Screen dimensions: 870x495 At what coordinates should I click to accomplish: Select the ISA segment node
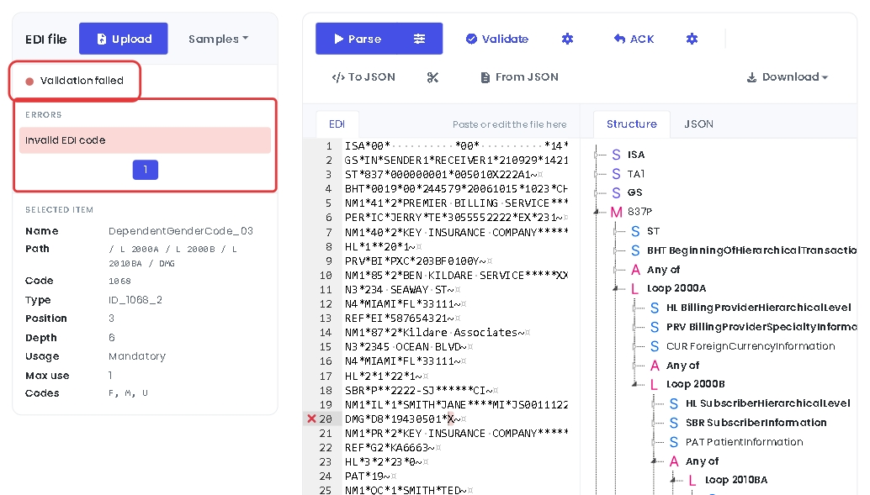636,155
